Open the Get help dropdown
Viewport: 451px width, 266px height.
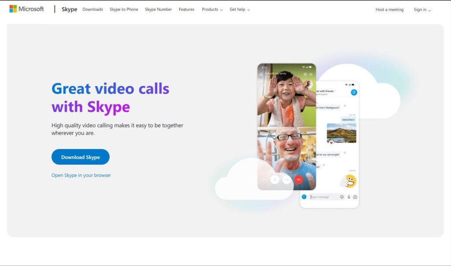pyautogui.click(x=240, y=10)
